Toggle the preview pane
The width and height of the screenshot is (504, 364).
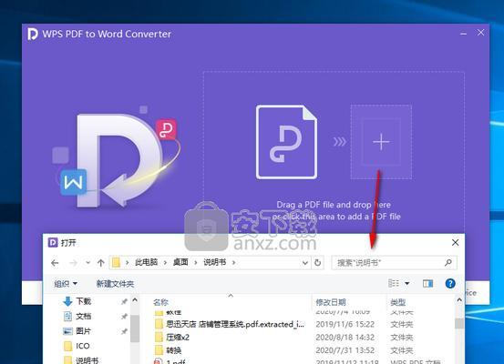(x=427, y=283)
